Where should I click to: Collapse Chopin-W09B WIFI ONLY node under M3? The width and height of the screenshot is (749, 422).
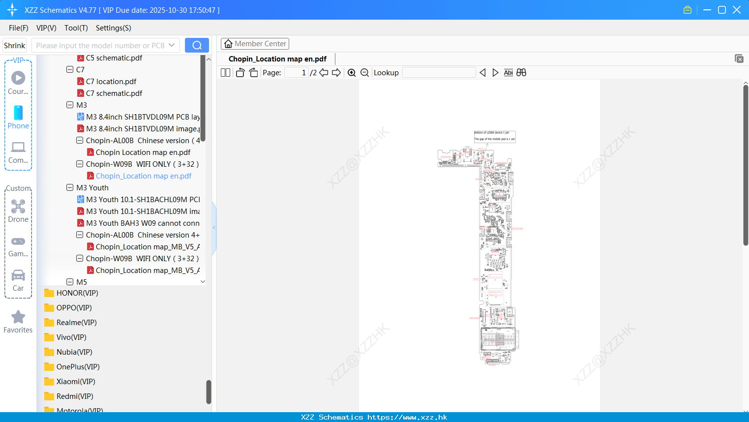click(x=80, y=164)
